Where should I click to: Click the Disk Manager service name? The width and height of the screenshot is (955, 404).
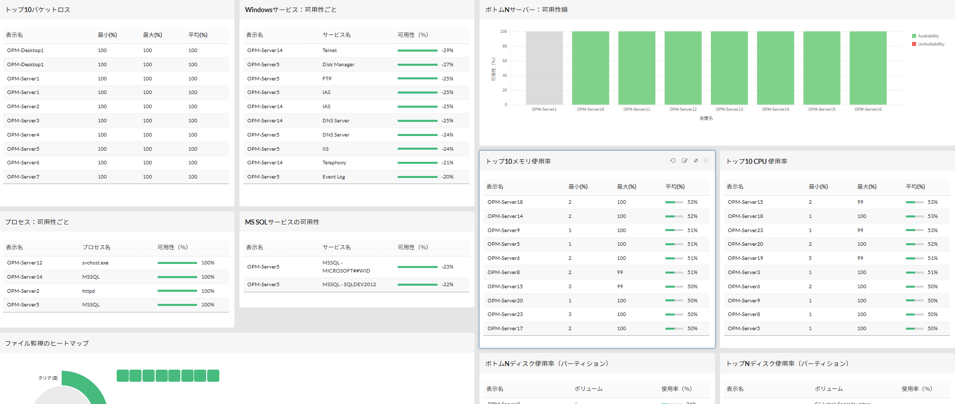(339, 65)
